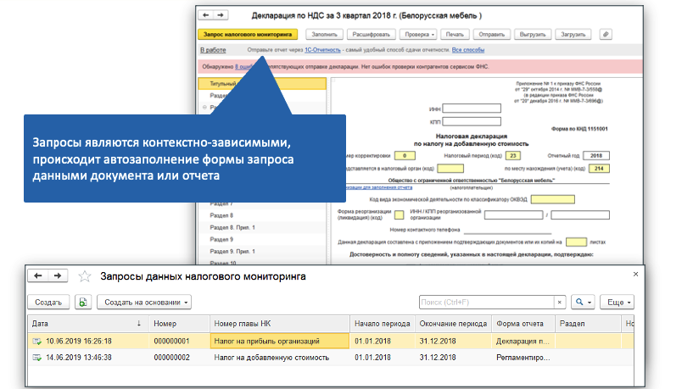Open the Проверка dropdown button
This screenshot has height=389, width=693.
point(417,35)
